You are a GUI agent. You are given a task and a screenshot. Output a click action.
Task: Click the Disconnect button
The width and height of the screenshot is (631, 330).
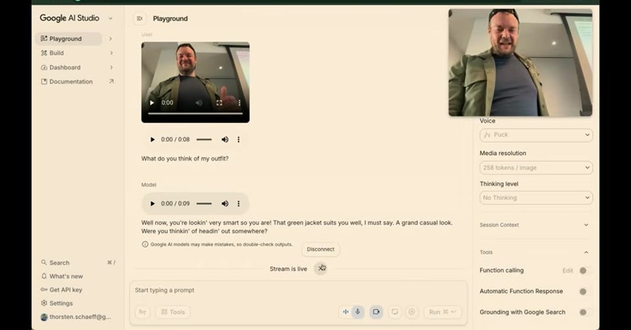321,249
